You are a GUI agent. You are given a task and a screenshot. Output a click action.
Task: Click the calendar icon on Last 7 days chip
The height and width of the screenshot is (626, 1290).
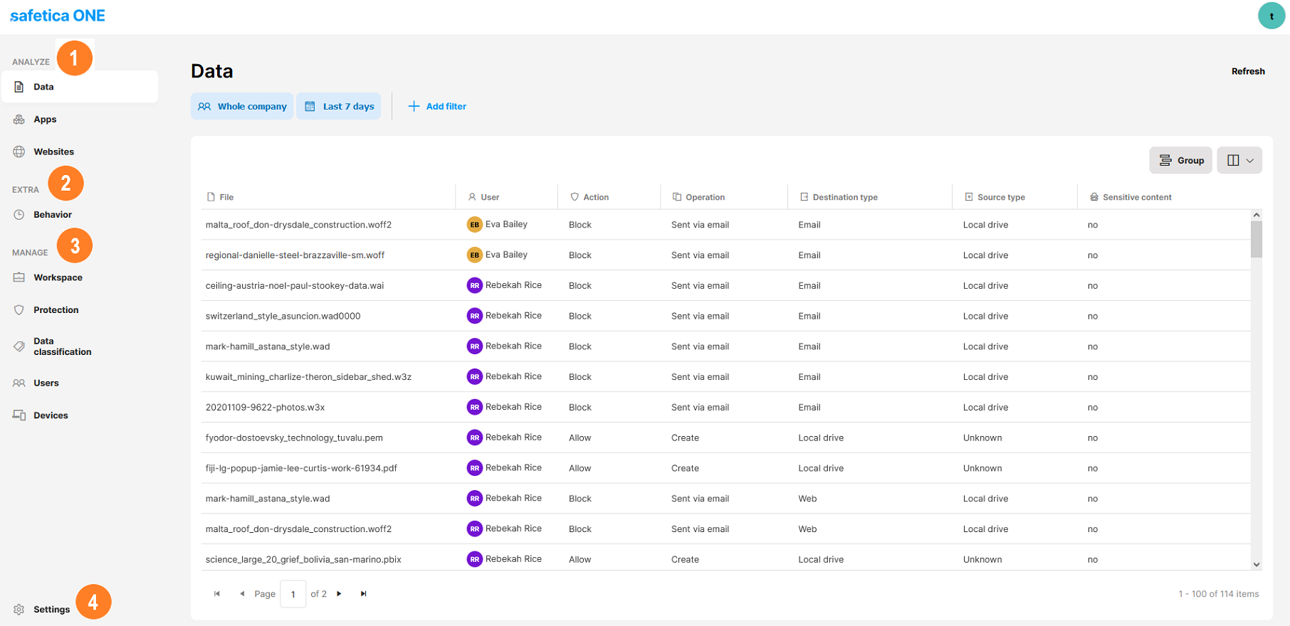[x=310, y=106]
